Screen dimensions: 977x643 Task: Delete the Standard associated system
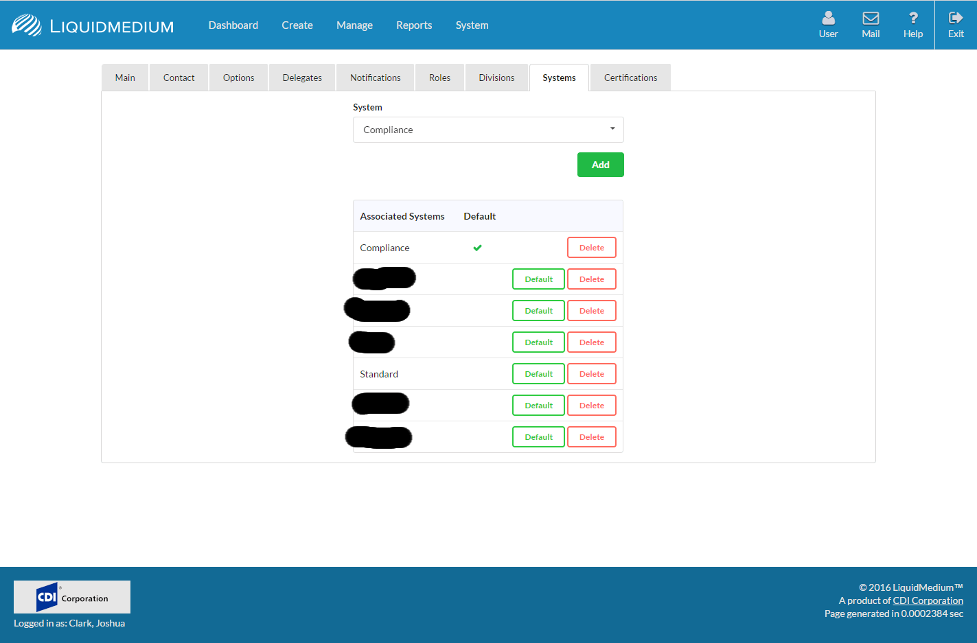point(591,374)
